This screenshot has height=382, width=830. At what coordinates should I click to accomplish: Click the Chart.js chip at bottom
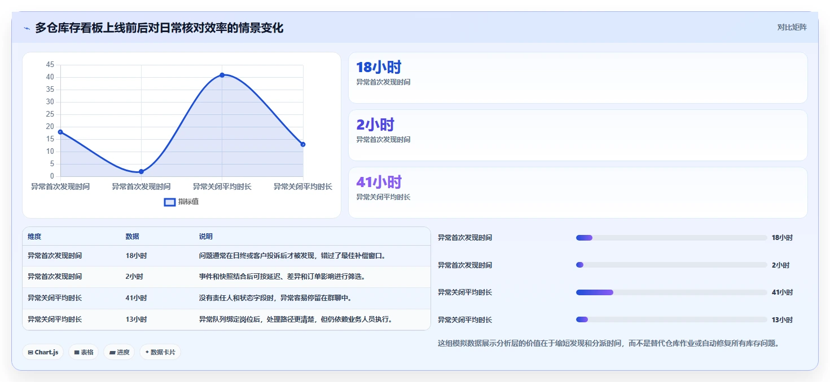[43, 352]
